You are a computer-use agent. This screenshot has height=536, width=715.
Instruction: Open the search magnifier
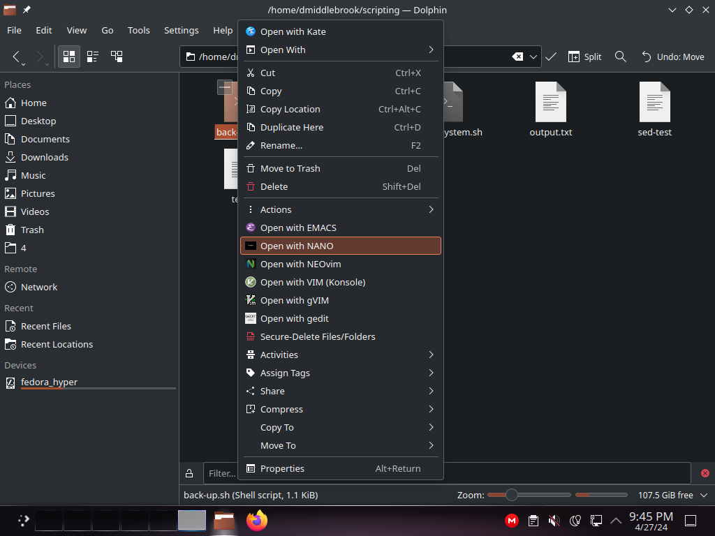620,57
